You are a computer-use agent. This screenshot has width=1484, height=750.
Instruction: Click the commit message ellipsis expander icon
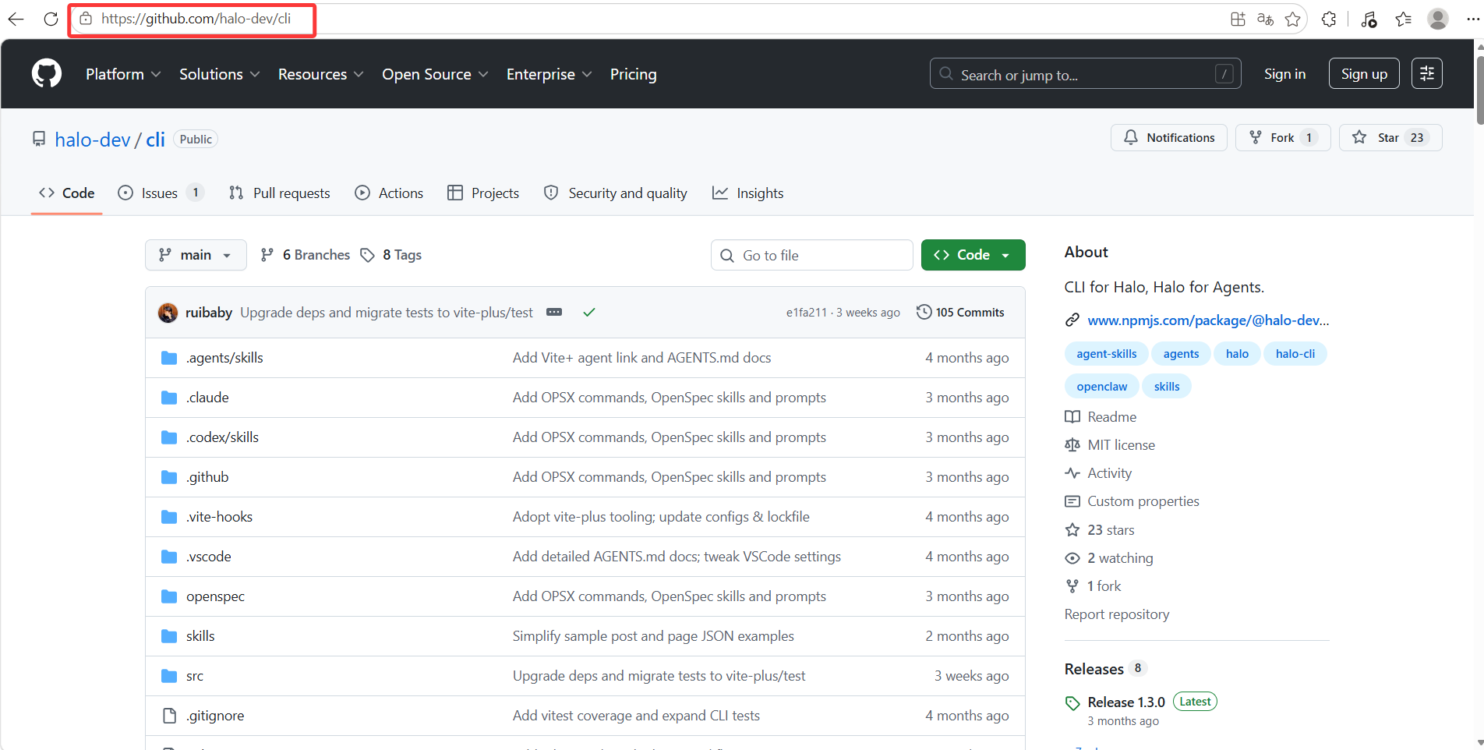(554, 312)
